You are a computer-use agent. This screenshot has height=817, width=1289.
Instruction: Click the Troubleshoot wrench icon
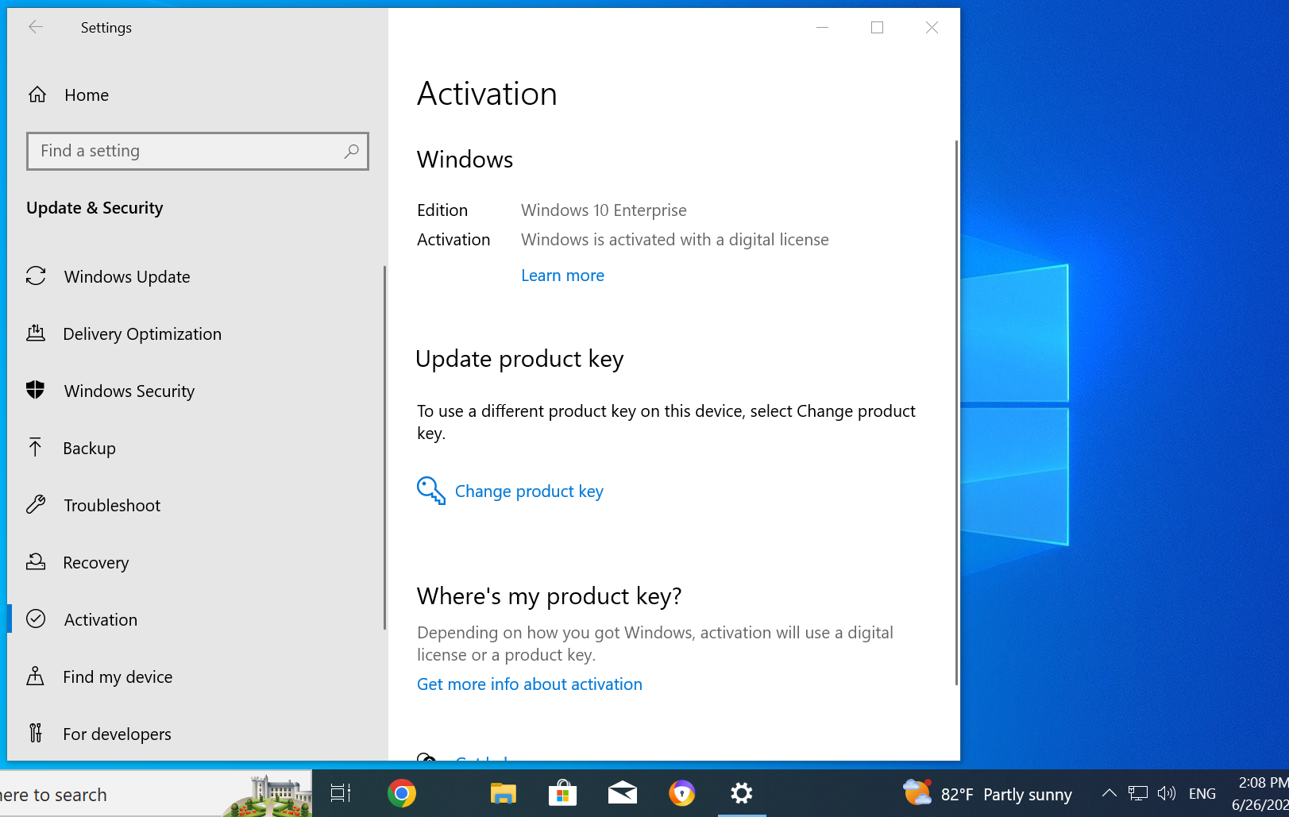[x=36, y=504]
